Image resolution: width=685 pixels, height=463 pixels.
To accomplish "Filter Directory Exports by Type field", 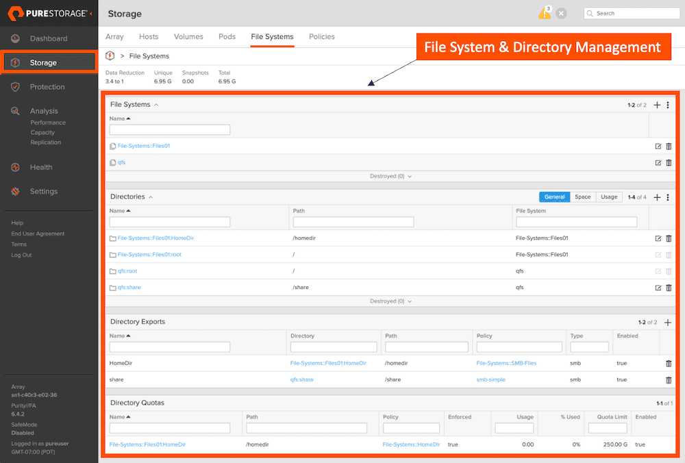I will [589, 347].
